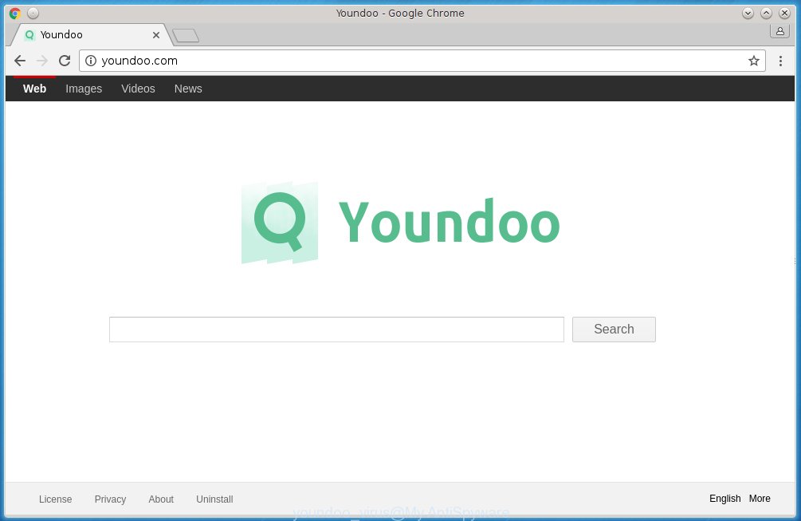801x521 pixels.
Task: Click the youndoo.com address bar
Action: (x=422, y=61)
